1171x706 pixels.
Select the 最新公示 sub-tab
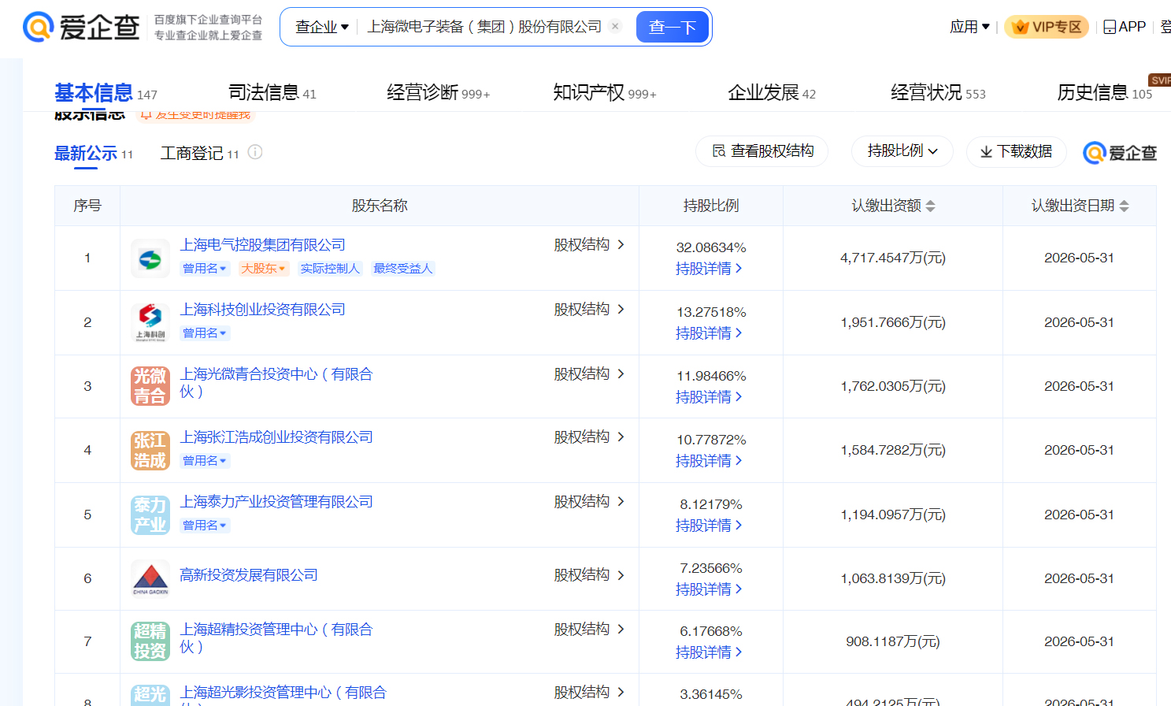pos(93,153)
